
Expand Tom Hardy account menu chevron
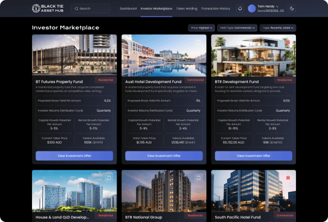[x=277, y=7]
